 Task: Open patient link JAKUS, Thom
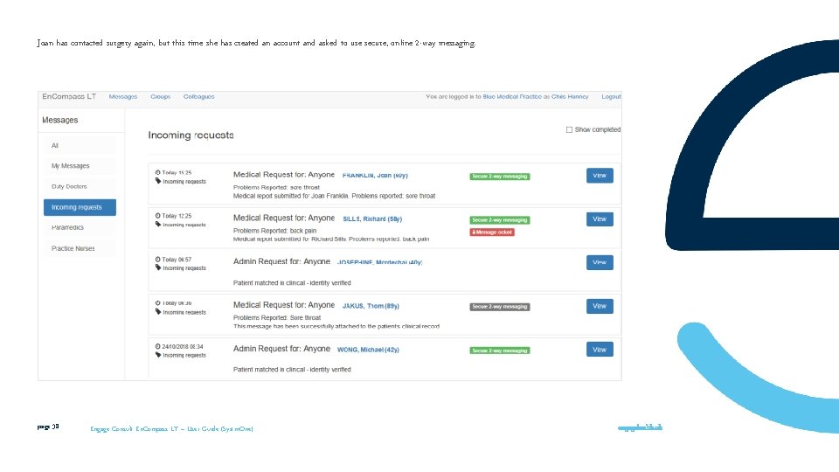coord(371,306)
